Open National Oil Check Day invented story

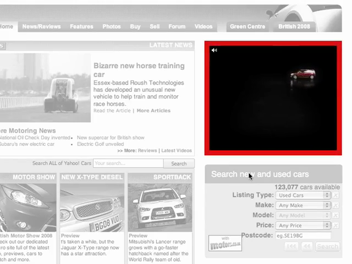[35, 138]
